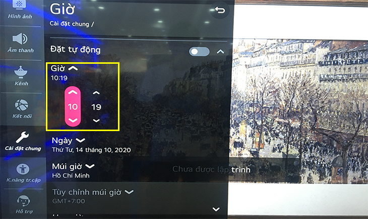
Task: Expand the Ngày date section
Action: click(80, 140)
